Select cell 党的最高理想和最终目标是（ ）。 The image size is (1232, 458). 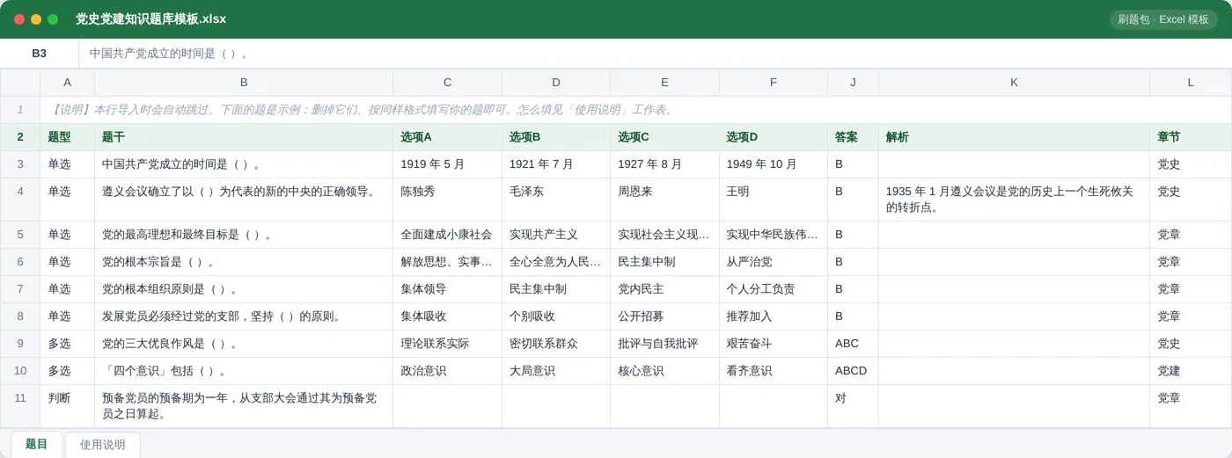(x=244, y=235)
